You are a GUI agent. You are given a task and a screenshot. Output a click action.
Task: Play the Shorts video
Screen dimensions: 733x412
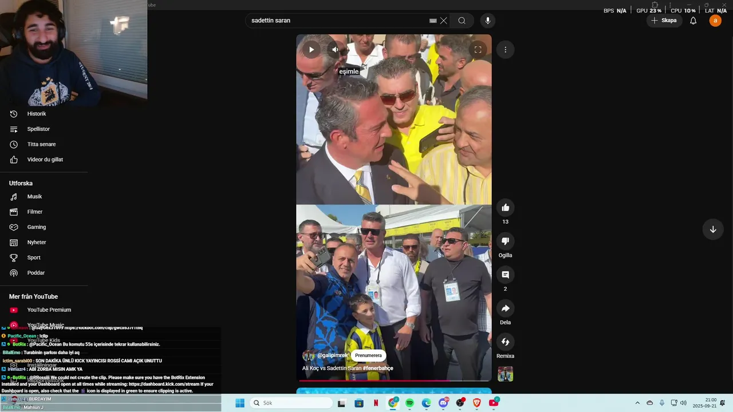tap(311, 49)
